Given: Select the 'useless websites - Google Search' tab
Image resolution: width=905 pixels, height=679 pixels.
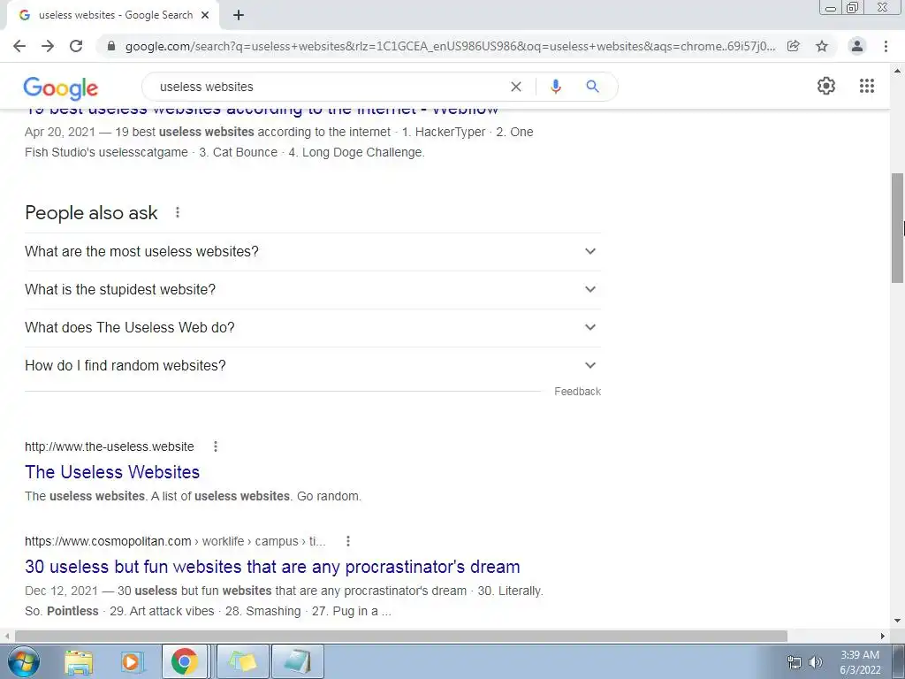Looking at the screenshot, I should (x=113, y=15).
